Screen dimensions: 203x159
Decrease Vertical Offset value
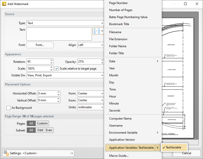59,102
